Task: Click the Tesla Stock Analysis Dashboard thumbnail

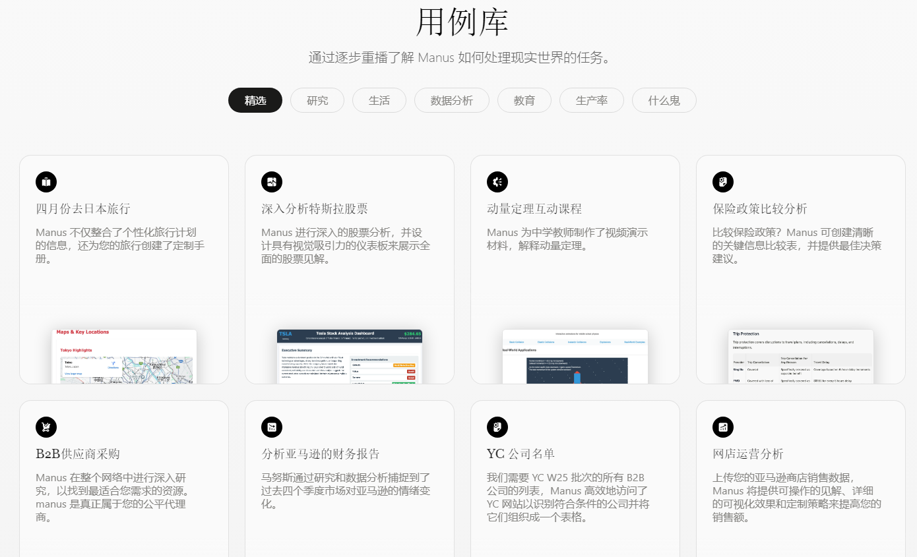Action: [x=350, y=356]
